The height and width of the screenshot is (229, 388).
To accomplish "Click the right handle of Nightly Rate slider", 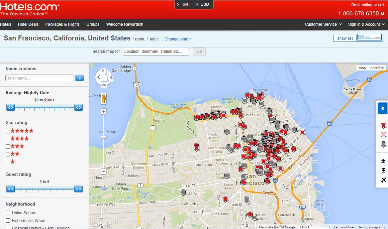I will (x=79, y=107).
